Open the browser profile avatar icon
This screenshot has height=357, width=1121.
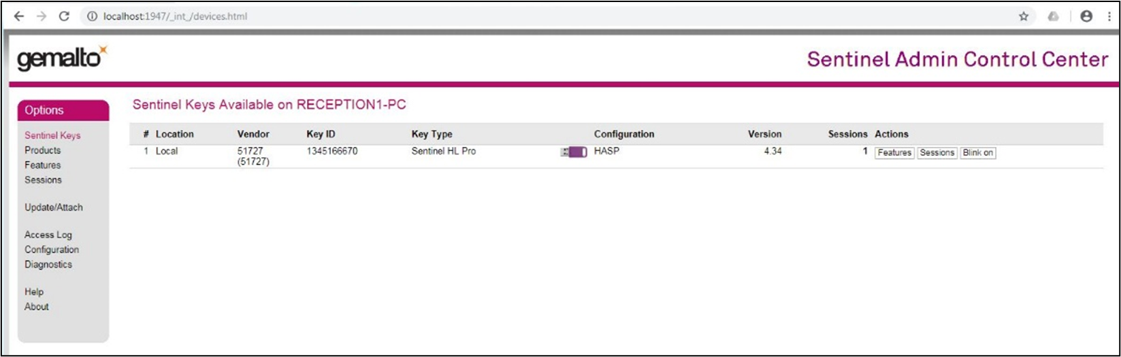point(1086,16)
